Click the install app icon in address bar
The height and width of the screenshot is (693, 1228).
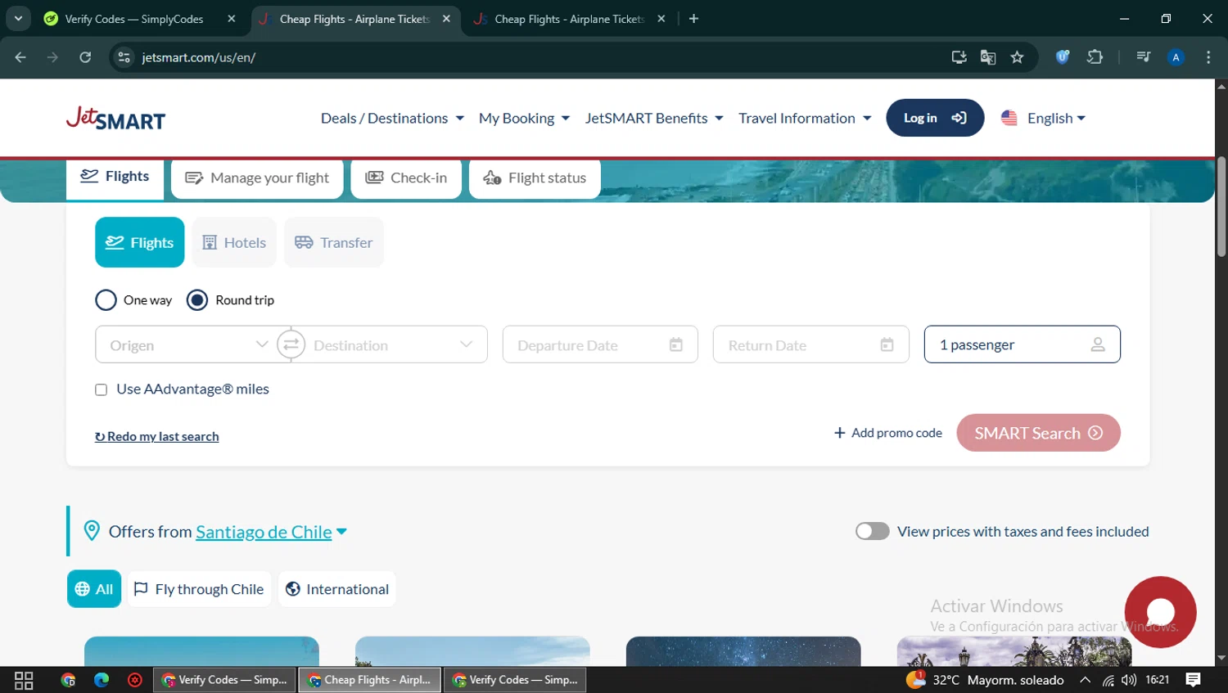click(959, 57)
